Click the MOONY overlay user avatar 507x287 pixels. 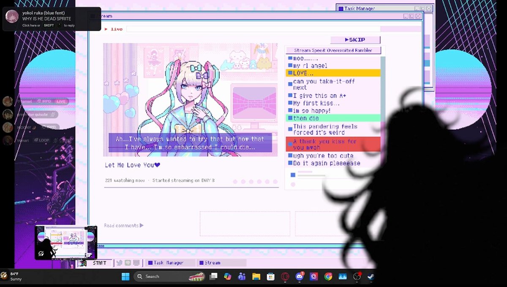point(8,127)
